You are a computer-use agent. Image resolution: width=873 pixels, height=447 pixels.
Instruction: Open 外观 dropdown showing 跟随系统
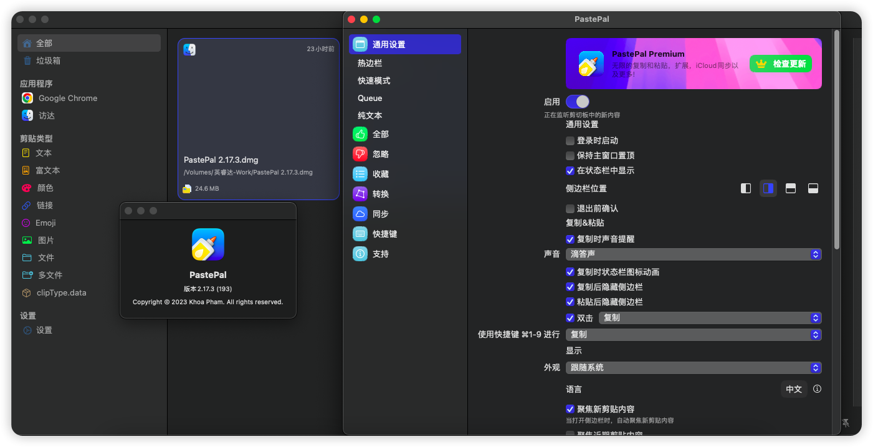tap(694, 368)
